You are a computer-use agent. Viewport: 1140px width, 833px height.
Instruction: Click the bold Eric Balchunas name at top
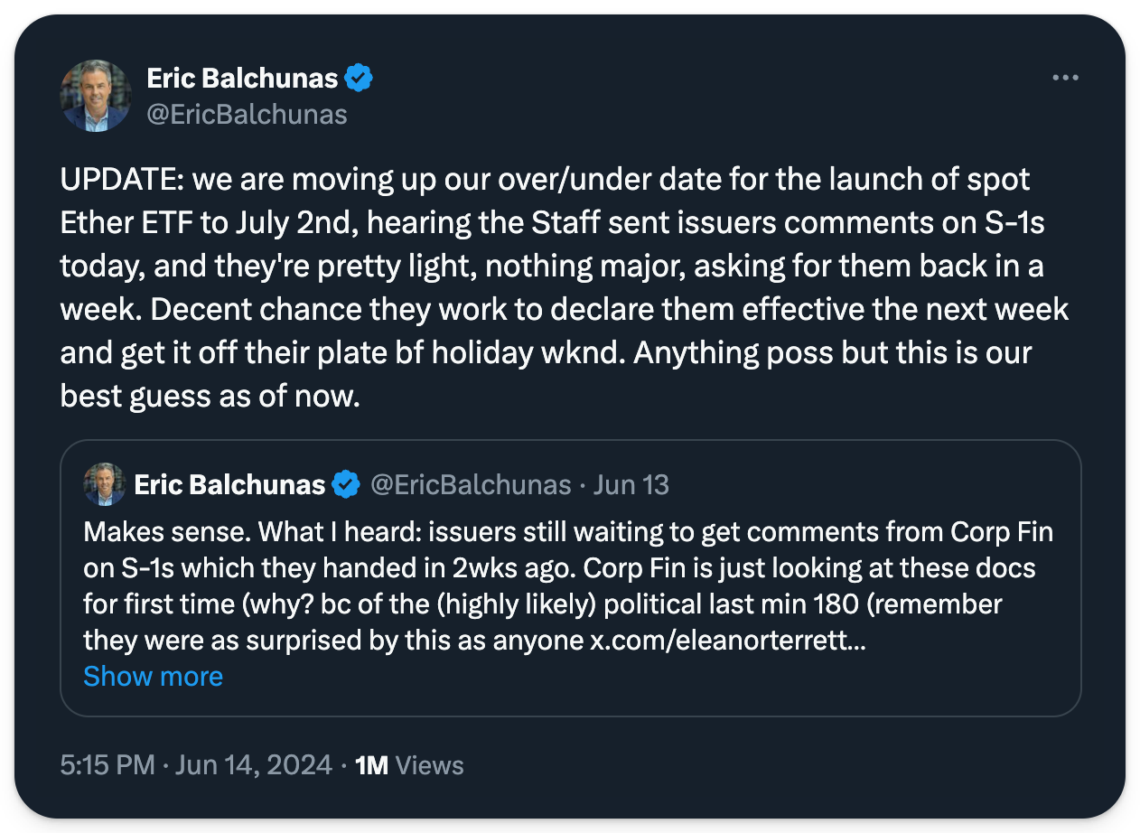pos(242,79)
